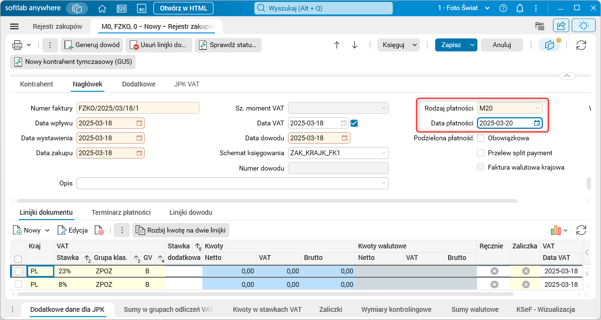Switch to Kontrahent tab
Screen dimensions: 601x320
click(37, 84)
